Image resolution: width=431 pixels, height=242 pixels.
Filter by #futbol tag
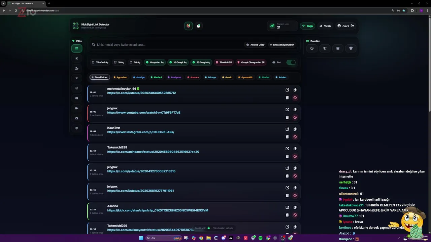coord(156,77)
